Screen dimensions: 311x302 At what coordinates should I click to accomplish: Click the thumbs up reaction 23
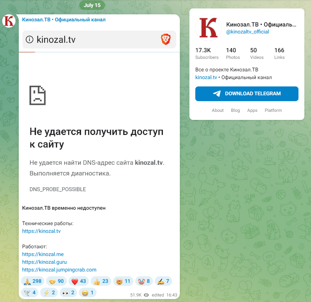[101, 281]
